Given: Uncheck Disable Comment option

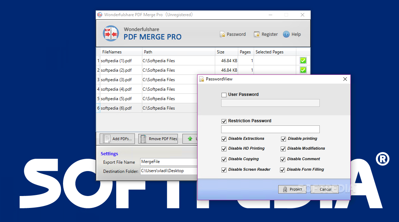Looking at the screenshot, I should pos(283,159).
